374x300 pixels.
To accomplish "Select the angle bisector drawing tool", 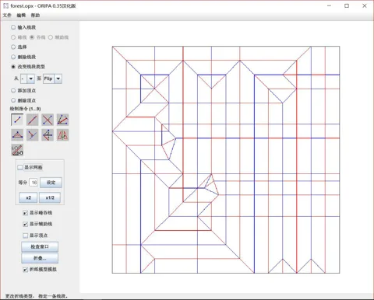I will pos(63,120).
